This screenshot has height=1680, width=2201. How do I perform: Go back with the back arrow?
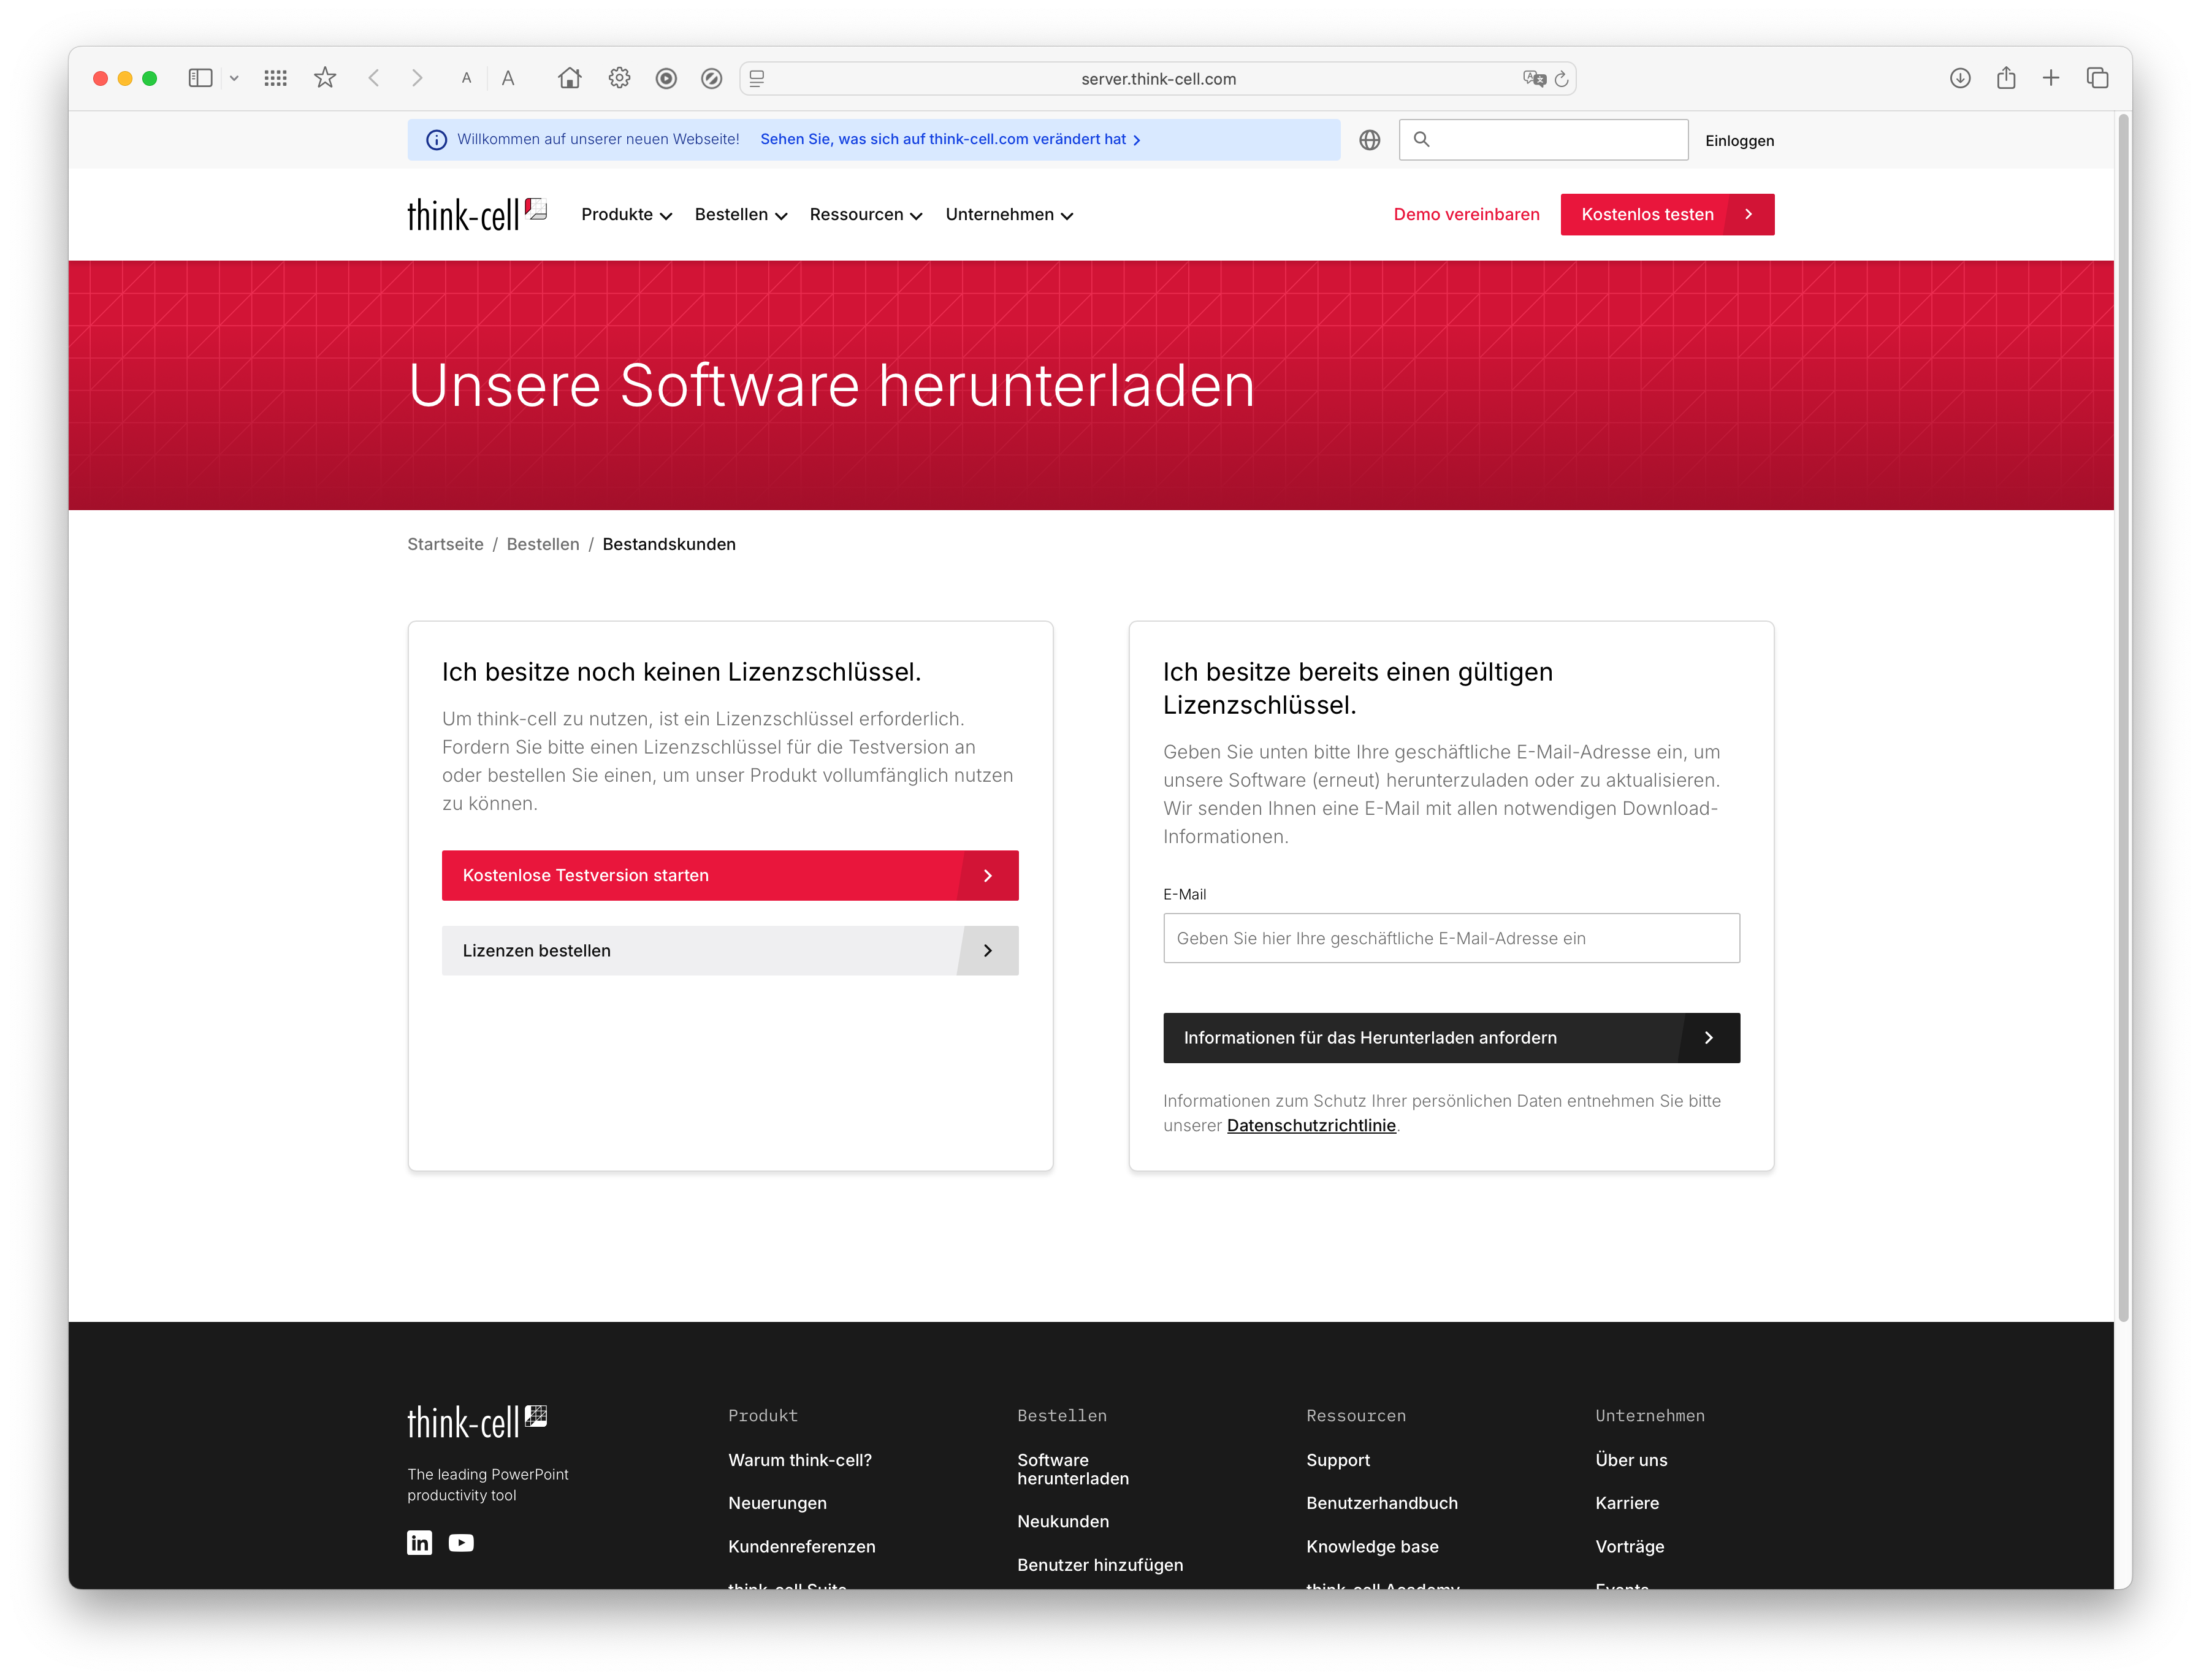tap(374, 78)
